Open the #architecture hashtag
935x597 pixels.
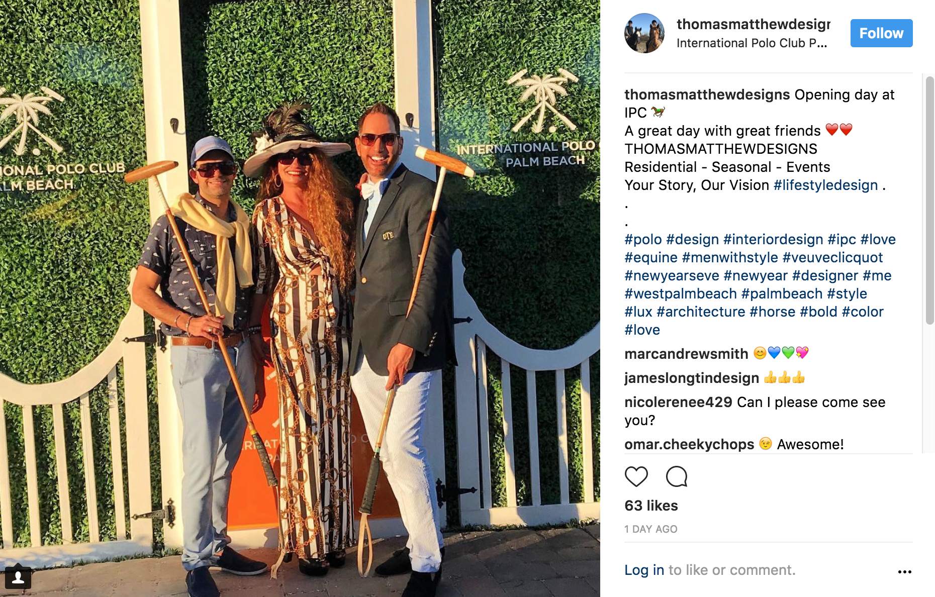point(701,312)
